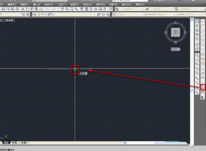Toggle layer lock padlock icon
206x151 pixels.
(49, 14)
